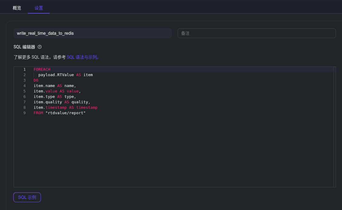
Task: Click the SQL 示例 button
Action: pyautogui.click(x=27, y=197)
